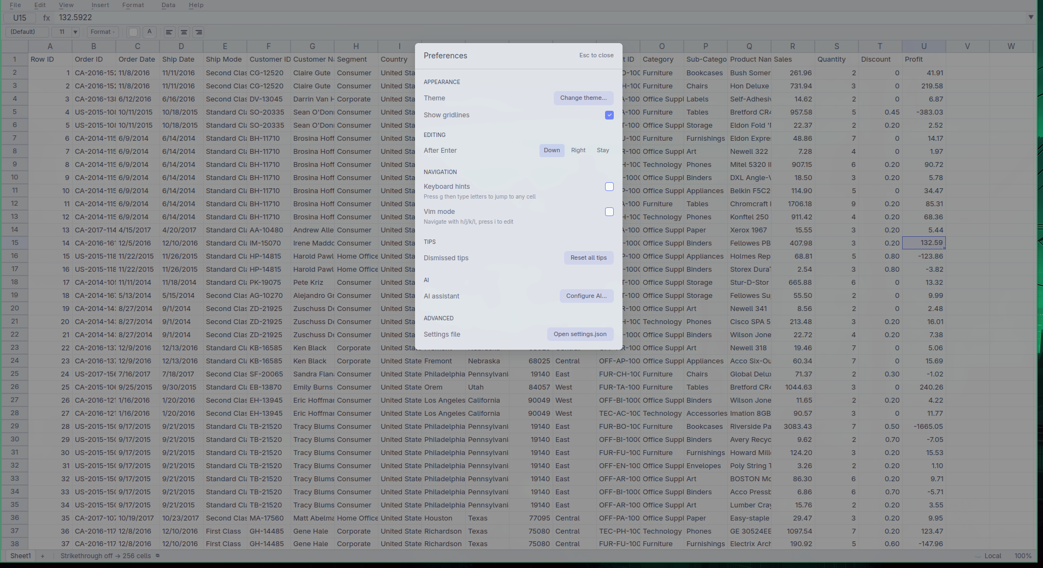1043x568 pixels.
Task: Click the Sales cell 3083.43
Action: pos(793,426)
